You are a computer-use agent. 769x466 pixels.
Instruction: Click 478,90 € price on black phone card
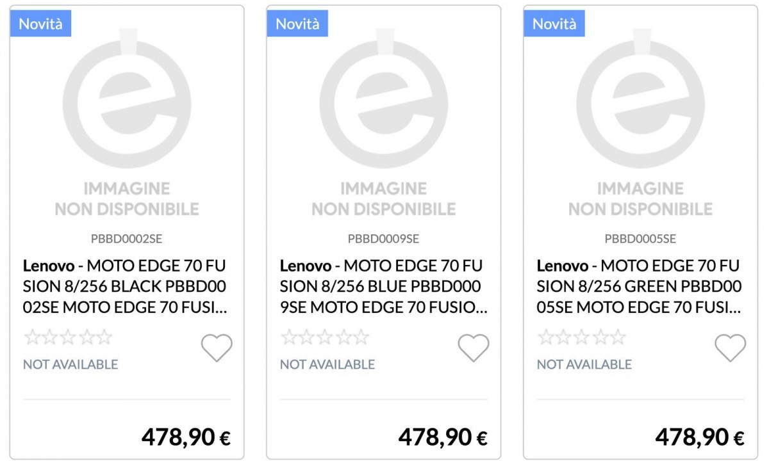tap(186, 437)
